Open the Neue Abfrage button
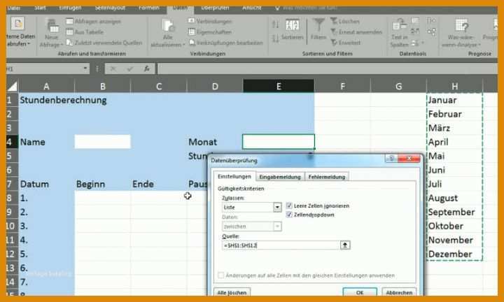The width and height of the screenshot is (504, 302). 51,33
